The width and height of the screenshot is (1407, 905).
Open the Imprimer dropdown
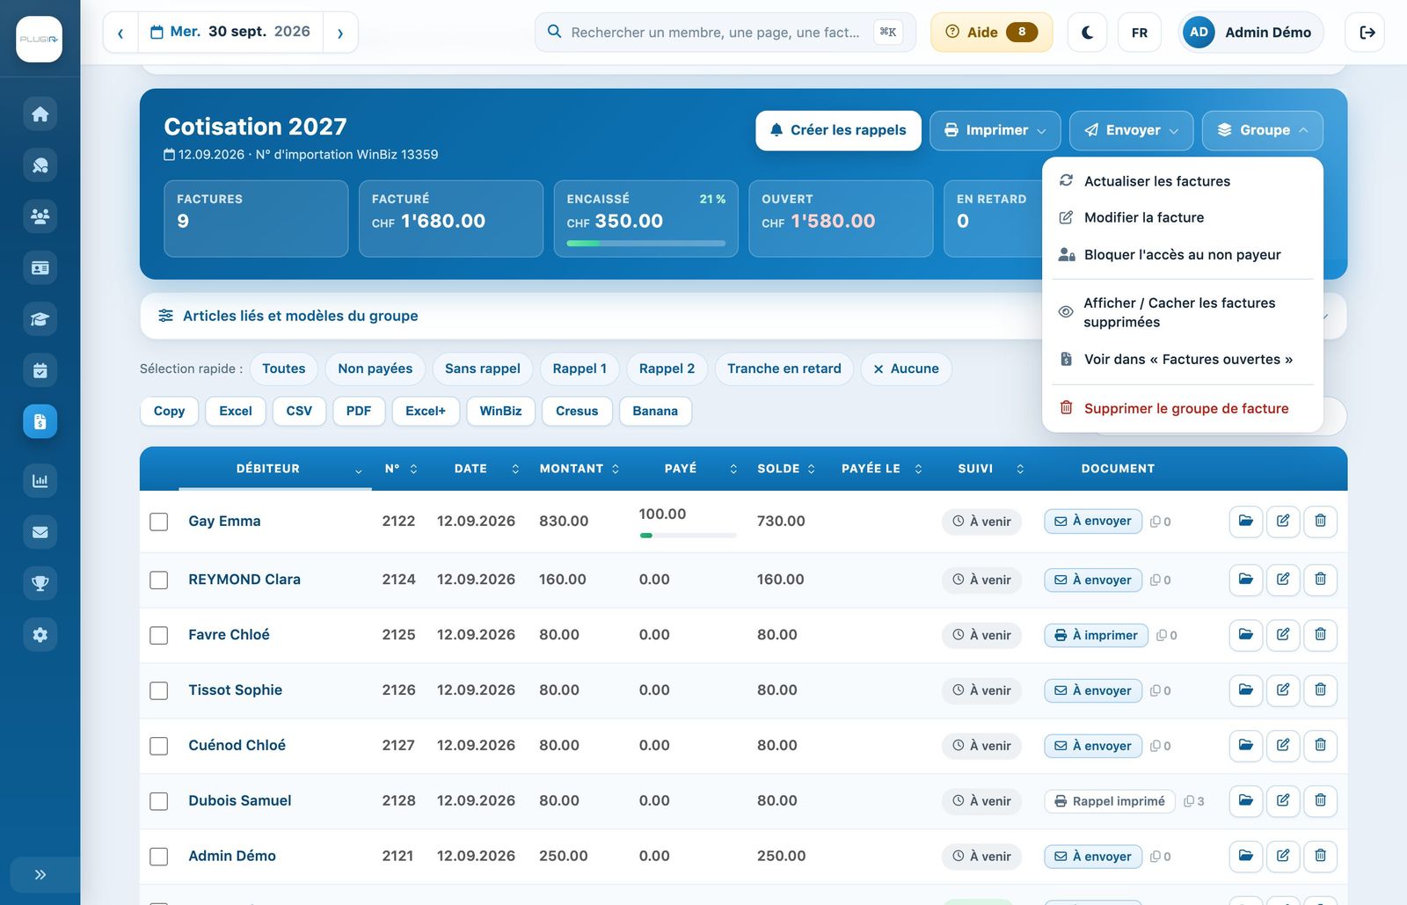click(995, 130)
